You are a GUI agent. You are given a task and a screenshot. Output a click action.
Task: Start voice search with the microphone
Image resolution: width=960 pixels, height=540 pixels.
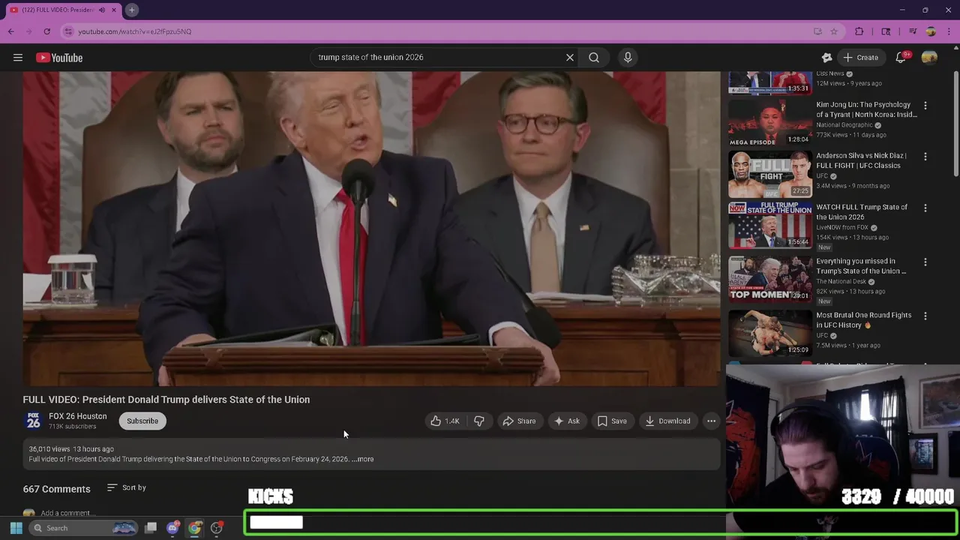(628, 57)
